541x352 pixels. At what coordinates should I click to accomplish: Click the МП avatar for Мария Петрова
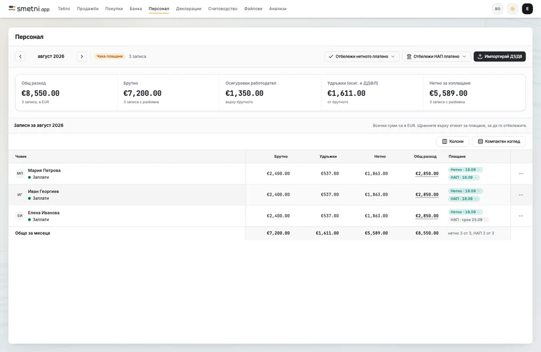pos(20,173)
